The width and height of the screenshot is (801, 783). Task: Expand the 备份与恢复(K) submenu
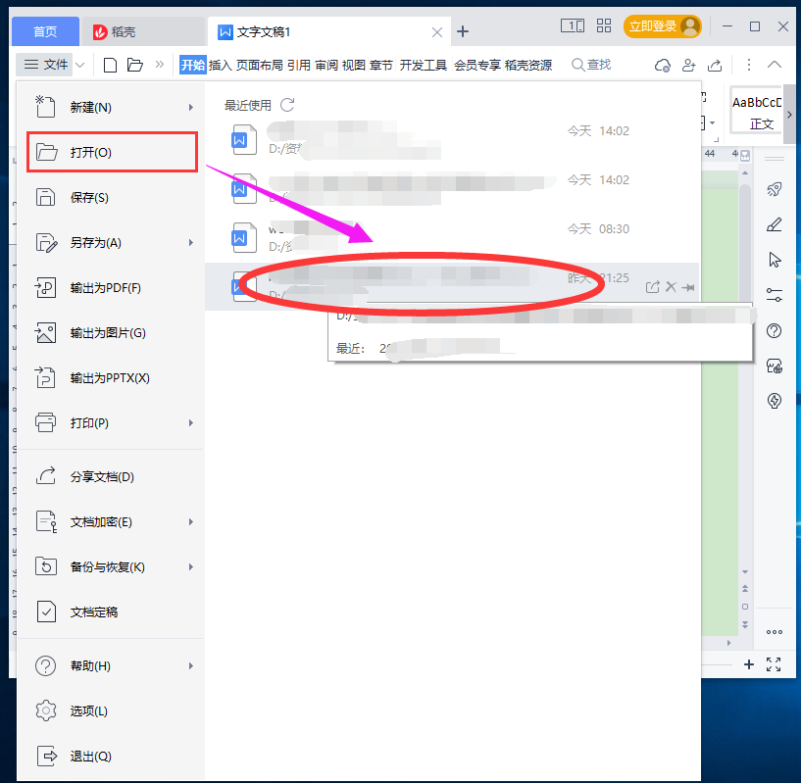pos(191,566)
